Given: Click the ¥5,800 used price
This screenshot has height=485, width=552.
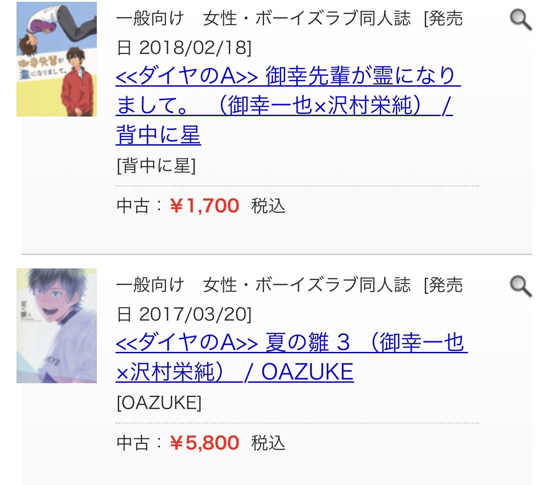Looking at the screenshot, I should click(x=205, y=443).
